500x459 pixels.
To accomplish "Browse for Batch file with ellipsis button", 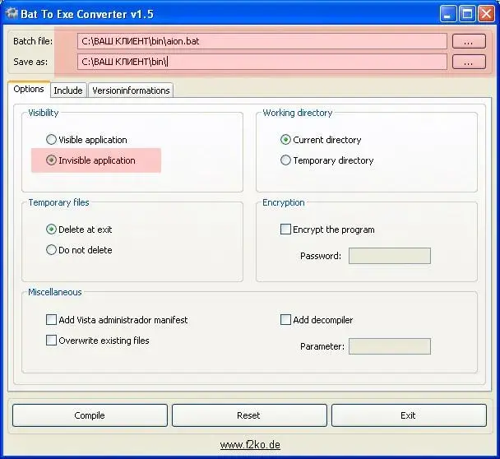I will tap(469, 41).
